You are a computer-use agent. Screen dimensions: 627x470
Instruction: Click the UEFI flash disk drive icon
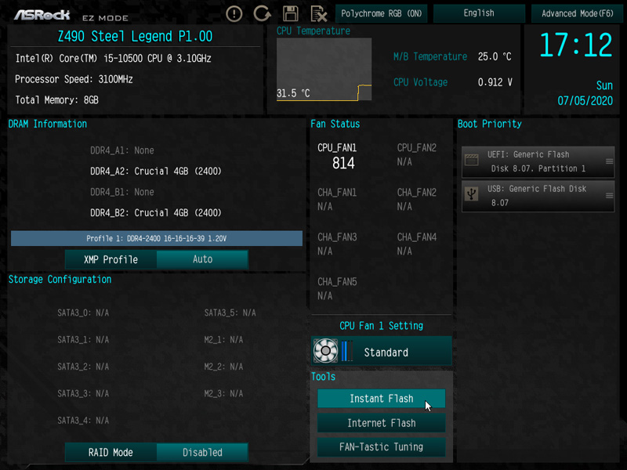pos(472,160)
